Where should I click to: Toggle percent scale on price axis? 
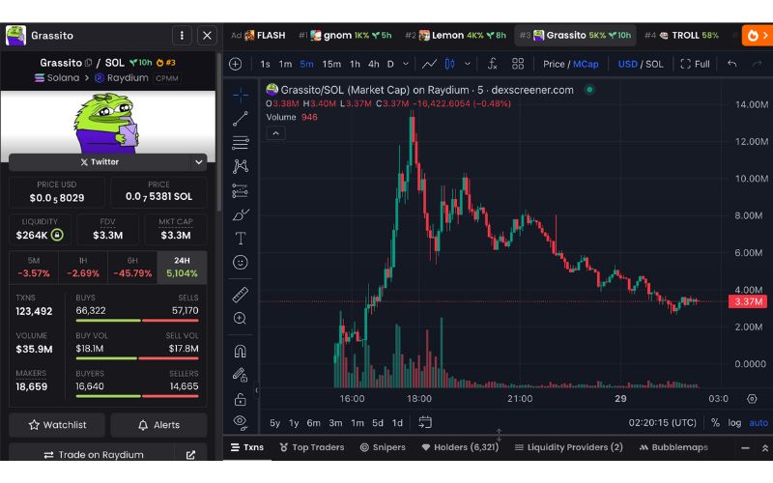(x=715, y=423)
